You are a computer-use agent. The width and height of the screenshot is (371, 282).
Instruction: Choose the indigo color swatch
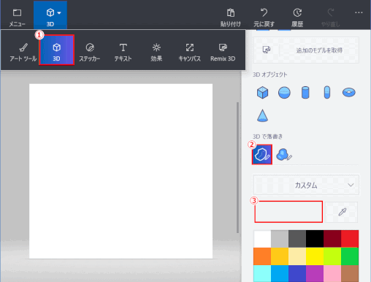coord(297,273)
